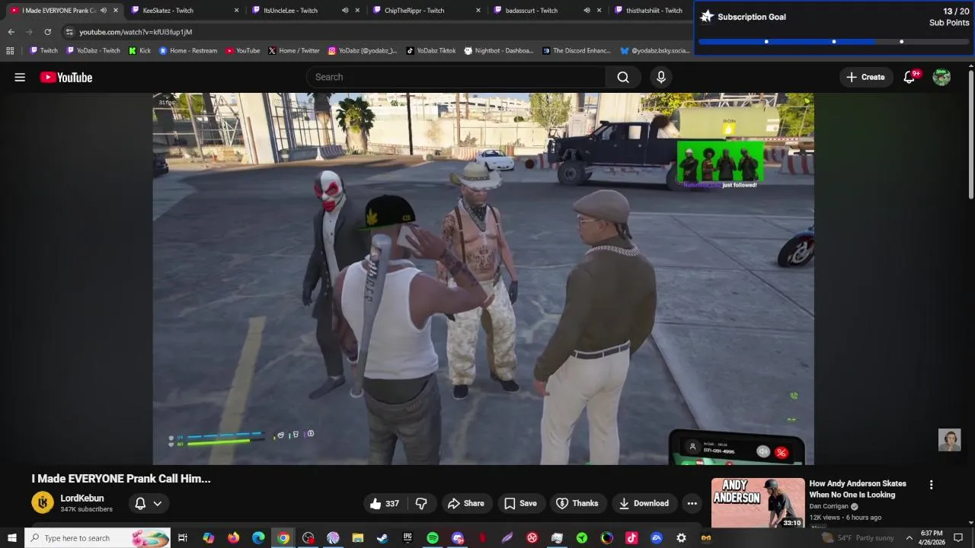Open File Explorer from taskbar
The height and width of the screenshot is (548, 975).
point(358,538)
